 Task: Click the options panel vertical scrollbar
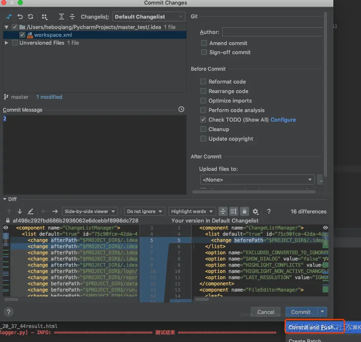point(325,94)
